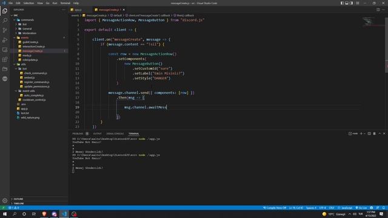Open the Selection menu
This screenshot has height=218, width=388.
pyautogui.click(x=28, y=3)
